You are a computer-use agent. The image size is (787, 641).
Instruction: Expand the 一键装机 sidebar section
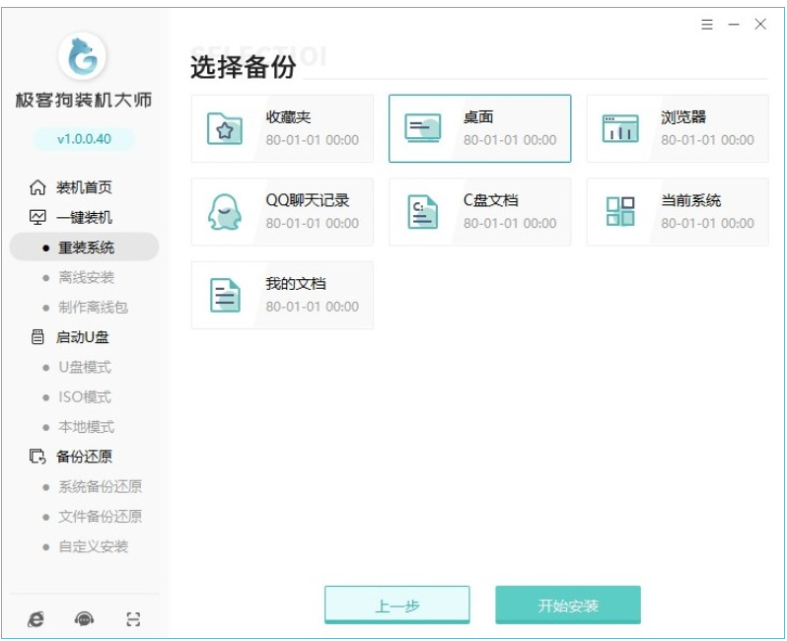click(x=83, y=217)
